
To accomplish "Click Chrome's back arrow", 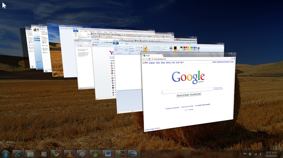I will 143,59.
